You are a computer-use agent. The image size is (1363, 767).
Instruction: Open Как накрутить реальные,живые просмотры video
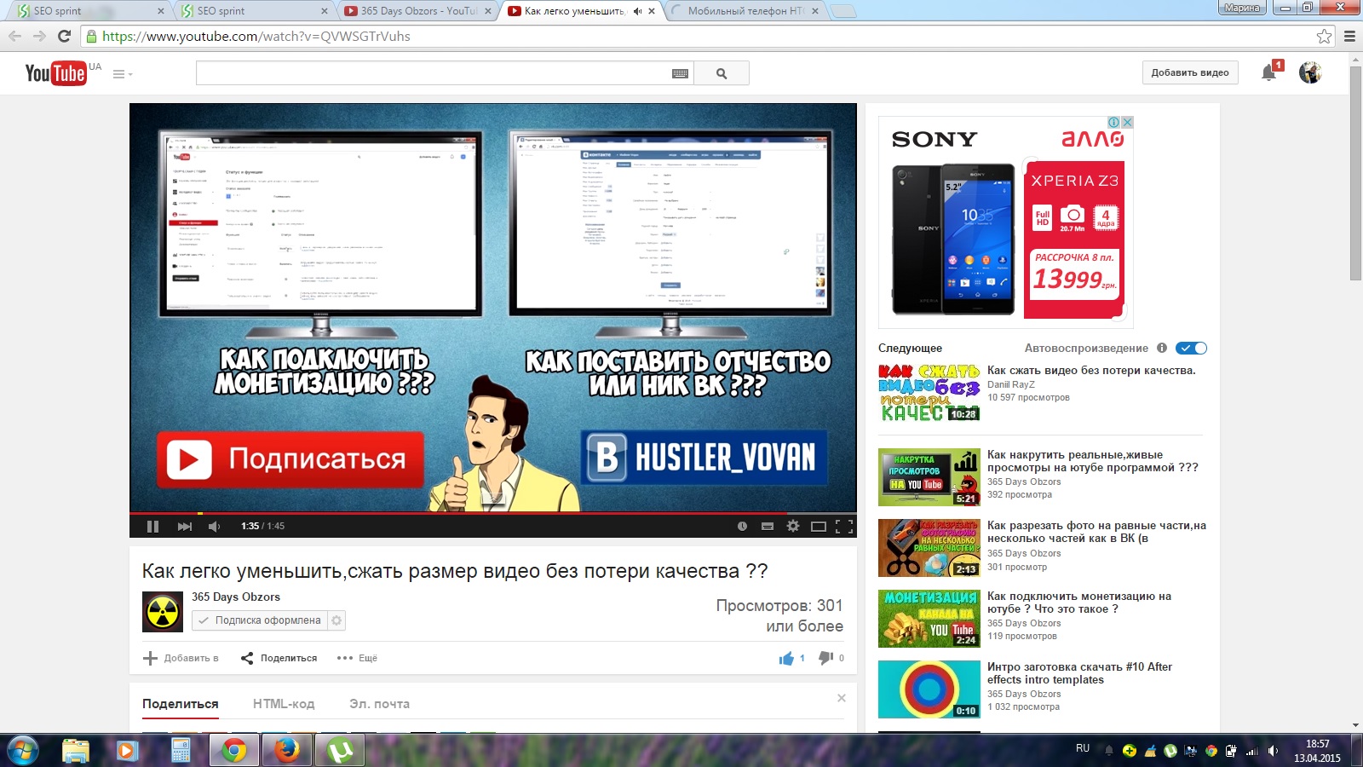pos(1093,461)
